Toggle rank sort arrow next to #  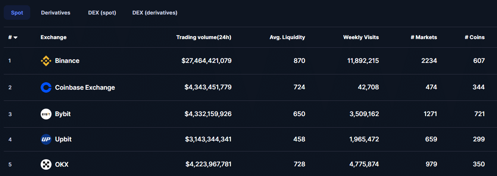[16, 37]
